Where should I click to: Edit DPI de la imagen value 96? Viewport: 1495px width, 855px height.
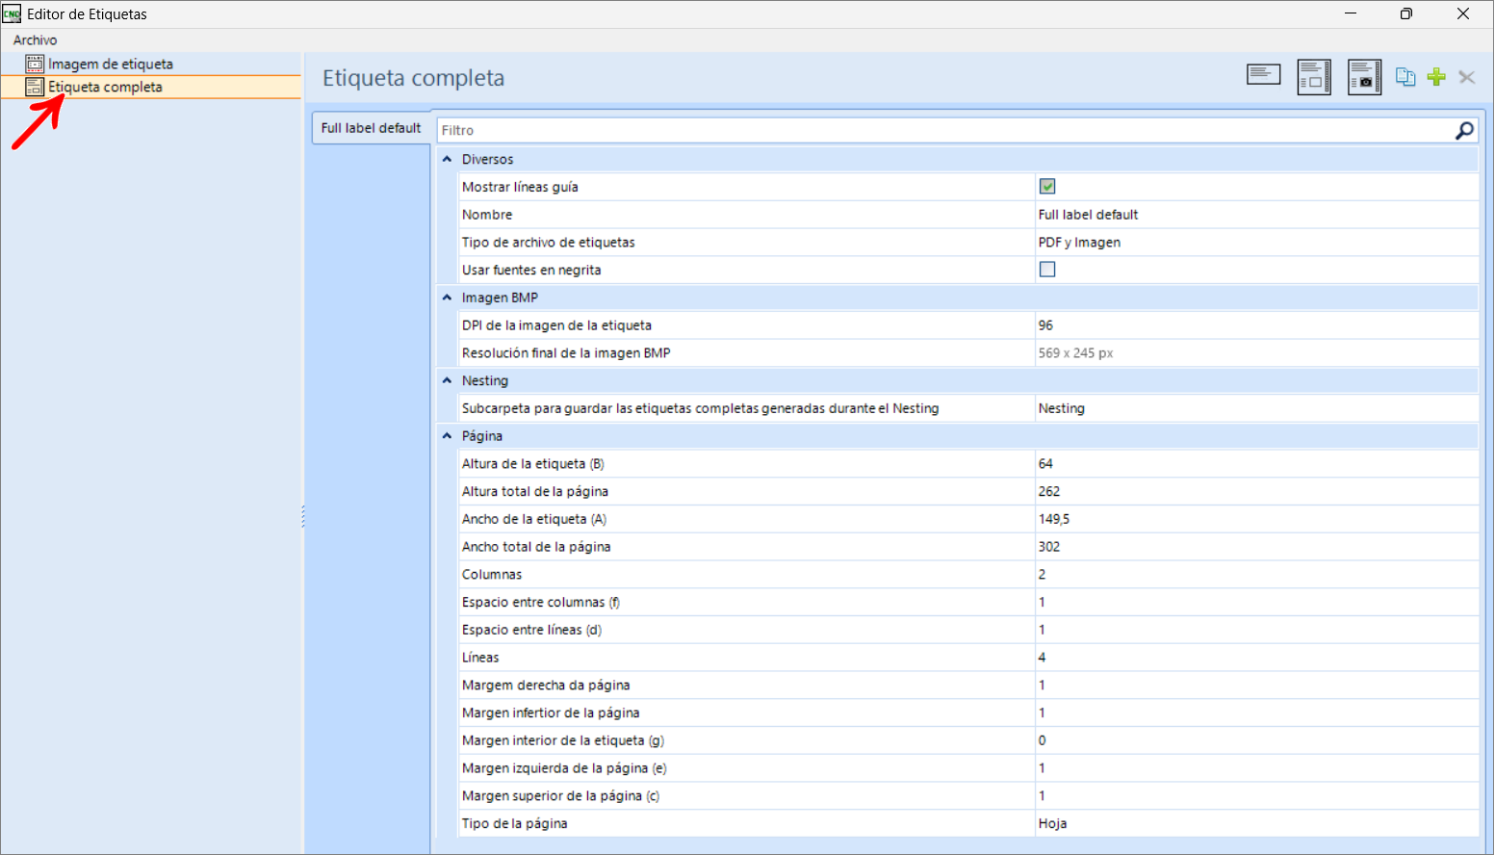1256,325
